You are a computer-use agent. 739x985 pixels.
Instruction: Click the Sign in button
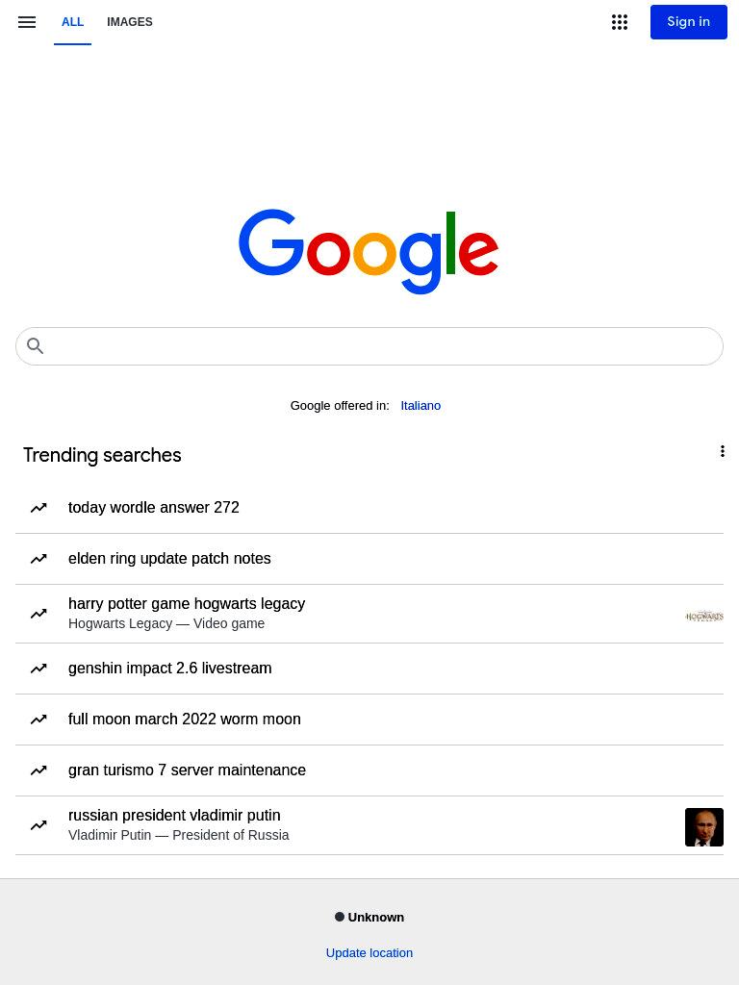coord(689,22)
